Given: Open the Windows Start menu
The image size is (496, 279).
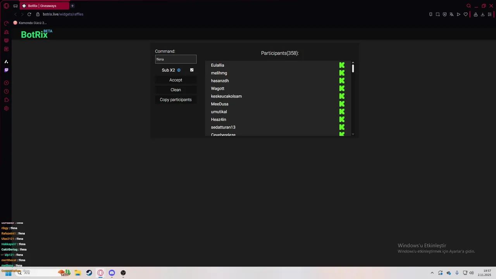Looking at the screenshot, I should [x=8, y=273].
